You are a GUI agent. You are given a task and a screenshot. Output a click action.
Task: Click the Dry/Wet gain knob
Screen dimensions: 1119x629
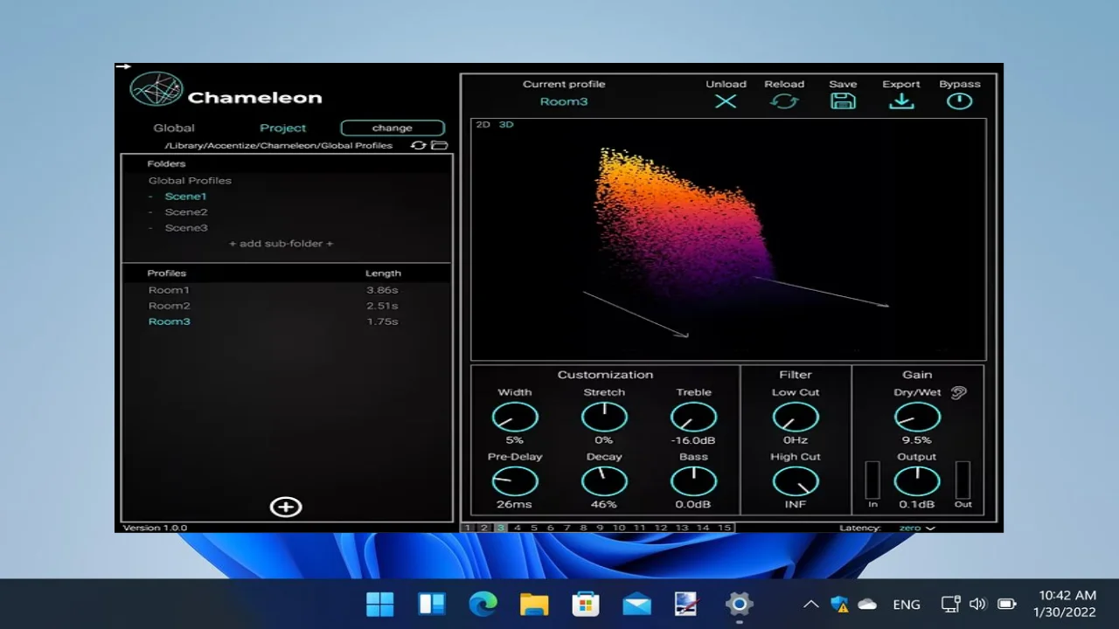[x=917, y=417]
